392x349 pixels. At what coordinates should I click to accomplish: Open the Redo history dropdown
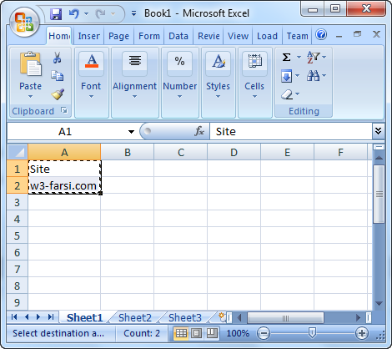pos(113,13)
